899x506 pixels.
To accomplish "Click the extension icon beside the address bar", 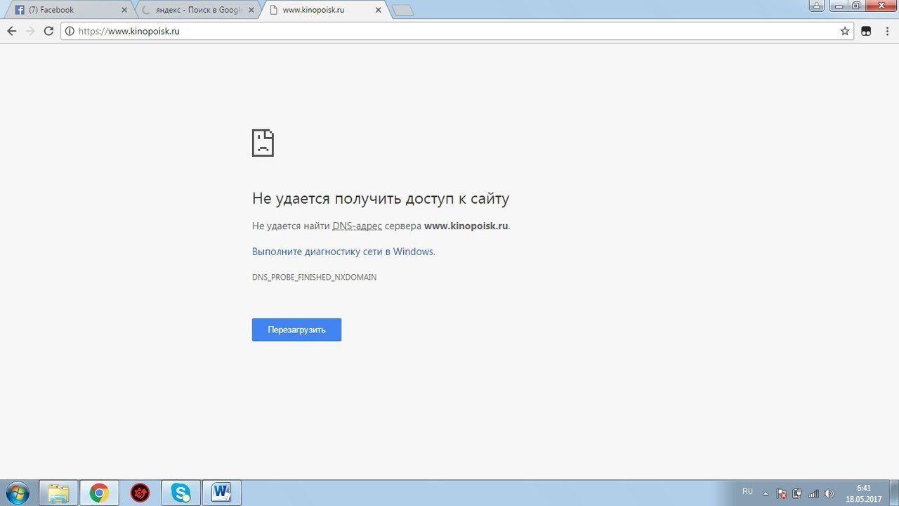I will [867, 31].
